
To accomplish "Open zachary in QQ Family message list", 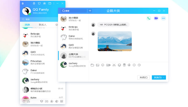I will [x=39, y=81].
